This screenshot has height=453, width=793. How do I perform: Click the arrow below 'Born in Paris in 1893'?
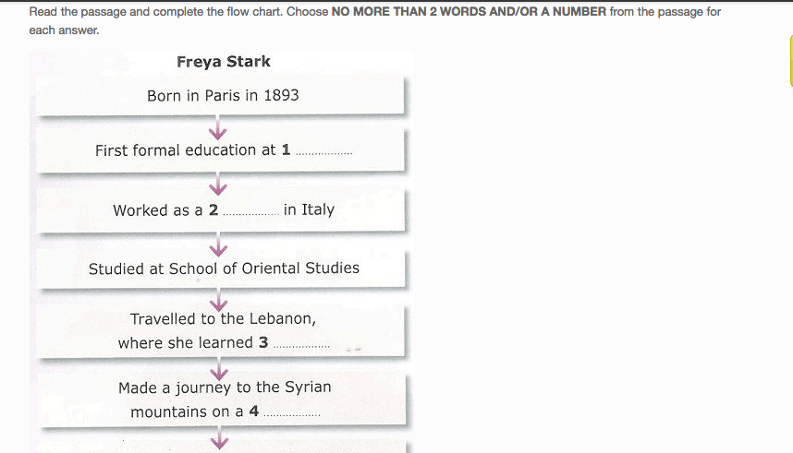point(218,127)
